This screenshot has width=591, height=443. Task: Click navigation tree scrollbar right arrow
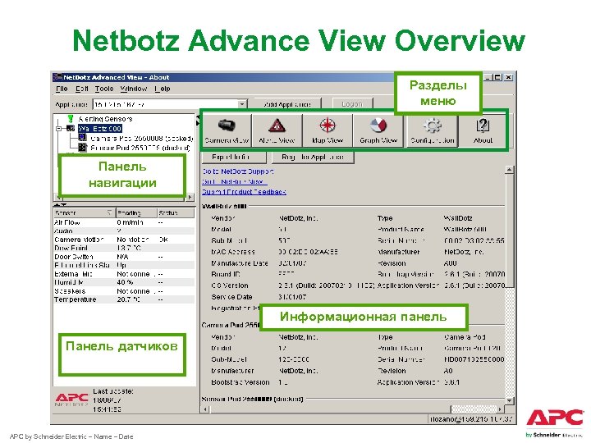[x=190, y=197]
